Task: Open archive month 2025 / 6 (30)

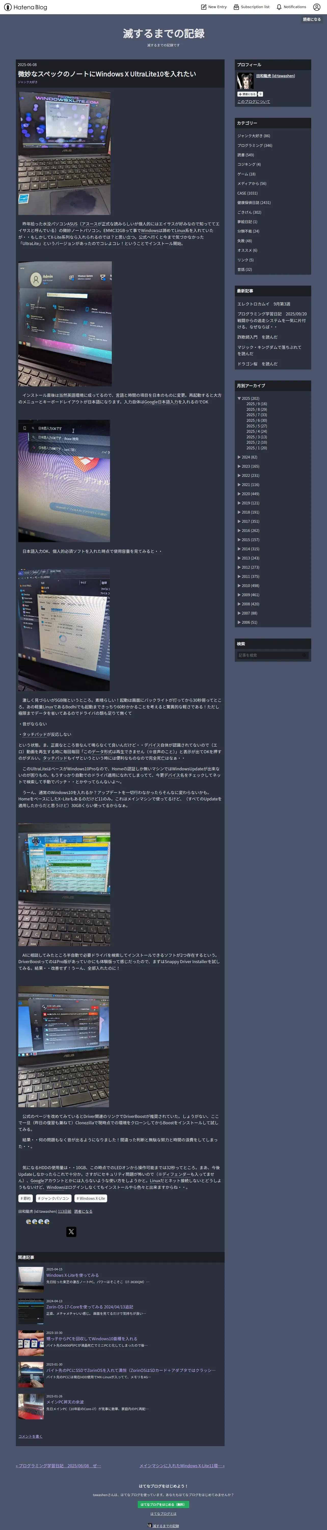Action: [256, 420]
